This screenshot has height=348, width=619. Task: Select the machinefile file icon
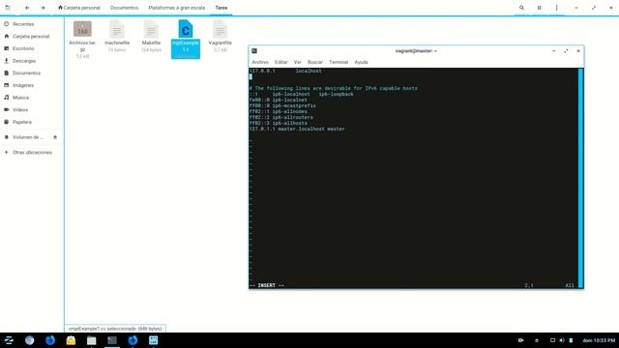click(117, 36)
